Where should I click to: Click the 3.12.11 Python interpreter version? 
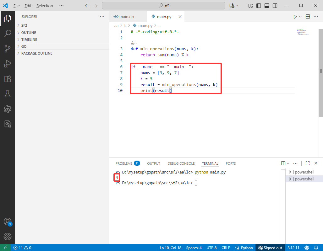point(293,248)
